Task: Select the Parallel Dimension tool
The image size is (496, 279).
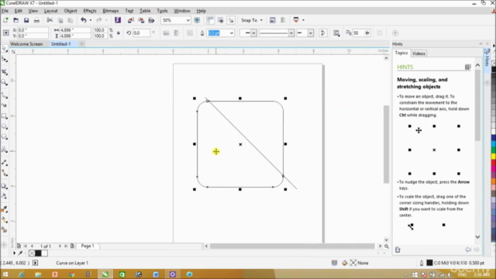Action: point(5,162)
